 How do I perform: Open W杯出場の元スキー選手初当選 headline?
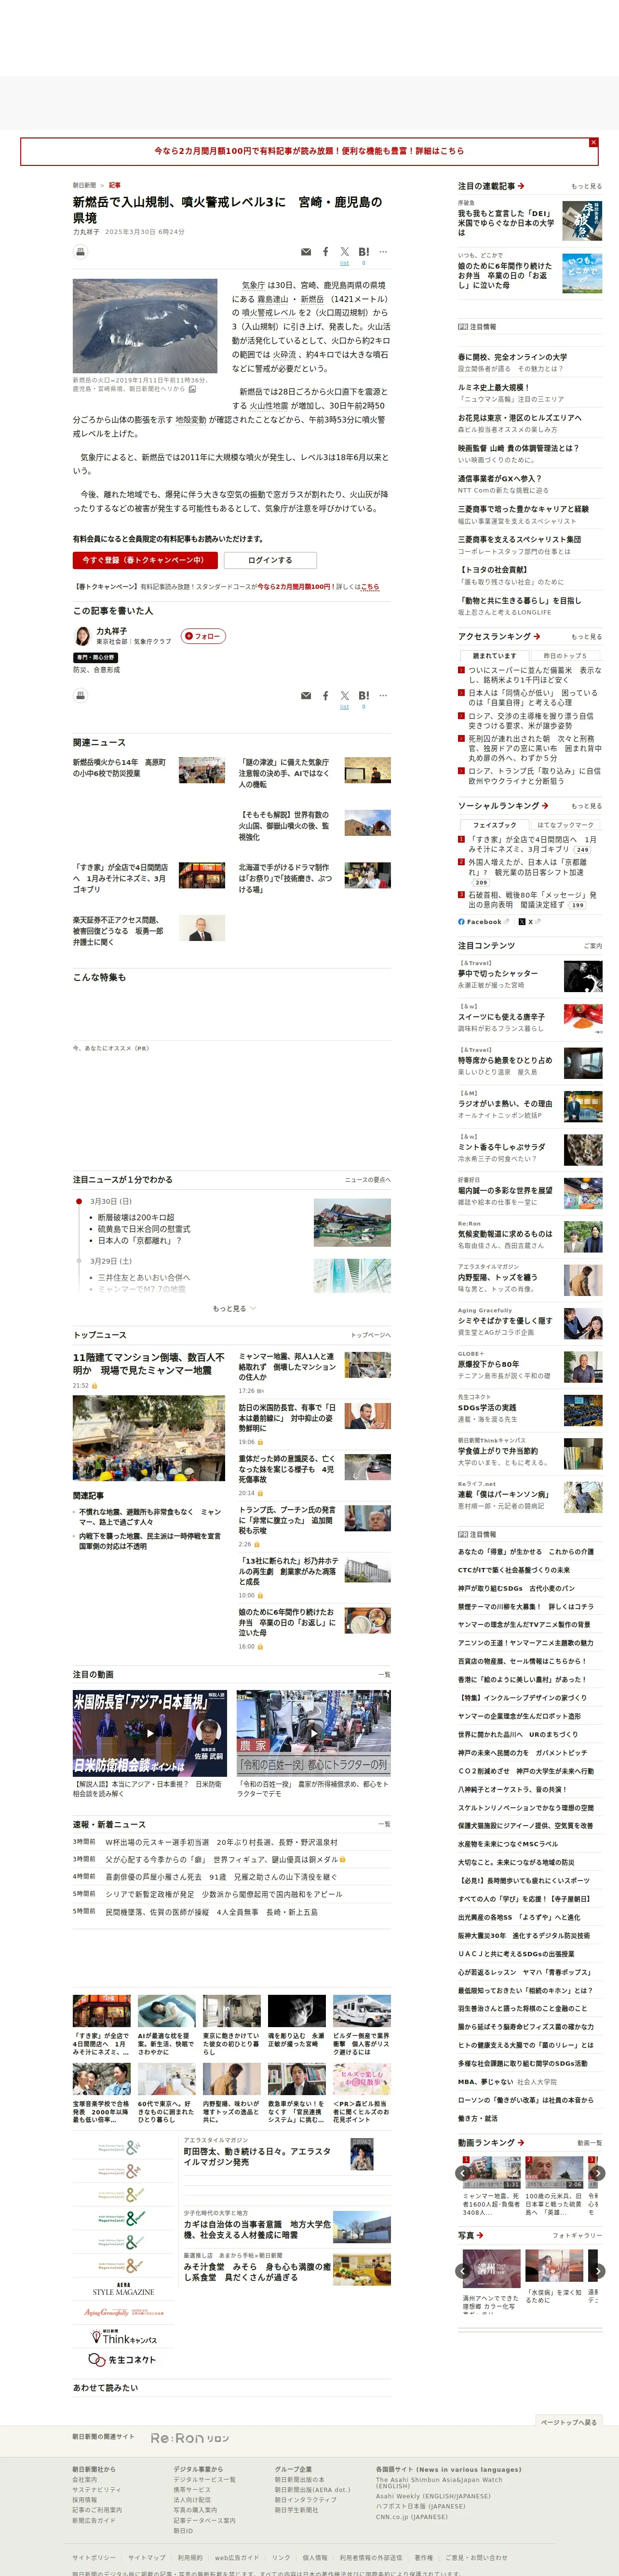click(221, 1842)
